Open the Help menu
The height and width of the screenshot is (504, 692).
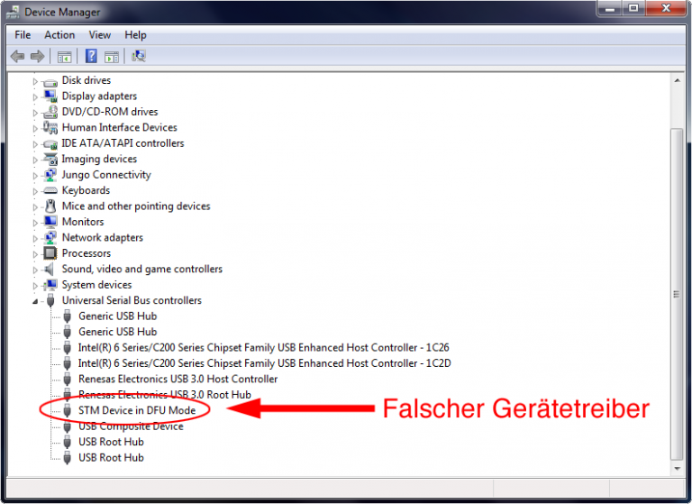135,35
